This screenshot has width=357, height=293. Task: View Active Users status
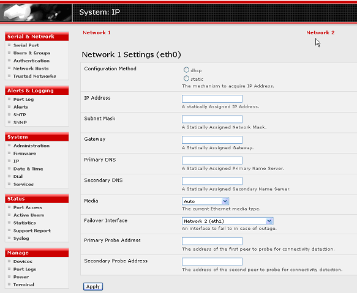click(29, 215)
